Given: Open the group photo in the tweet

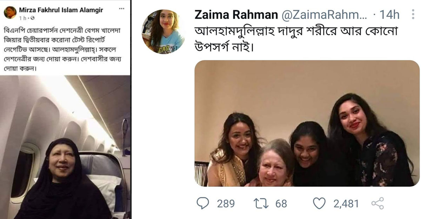Looking at the screenshot, I should coord(307,123).
